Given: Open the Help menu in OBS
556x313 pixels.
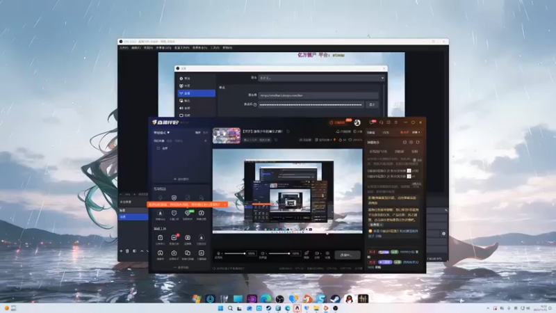Looking at the screenshot, I should (227, 47).
